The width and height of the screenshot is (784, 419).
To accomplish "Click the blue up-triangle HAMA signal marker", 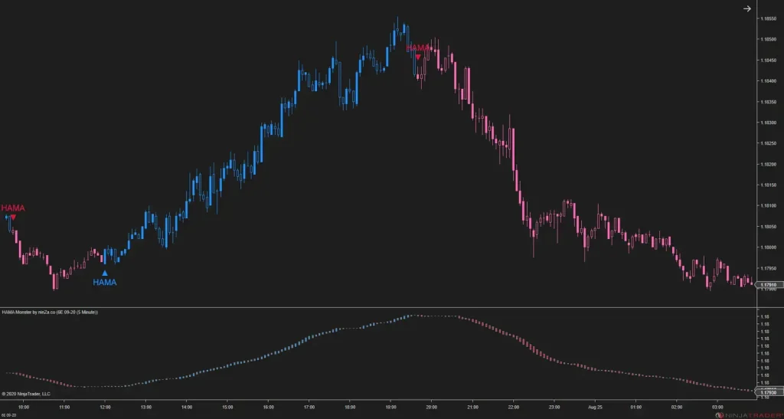I will coord(105,273).
